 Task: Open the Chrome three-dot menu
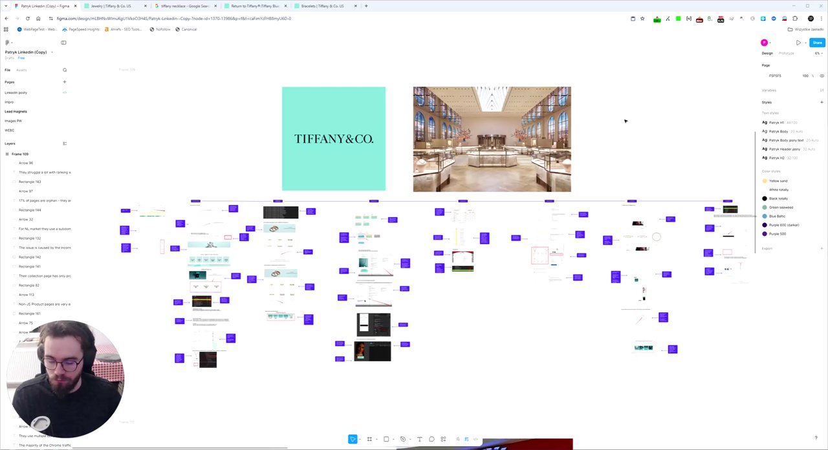click(x=822, y=19)
